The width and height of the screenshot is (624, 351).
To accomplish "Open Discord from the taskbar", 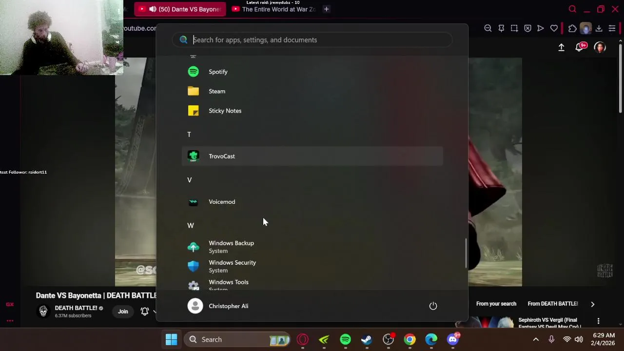I will (x=453, y=339).
